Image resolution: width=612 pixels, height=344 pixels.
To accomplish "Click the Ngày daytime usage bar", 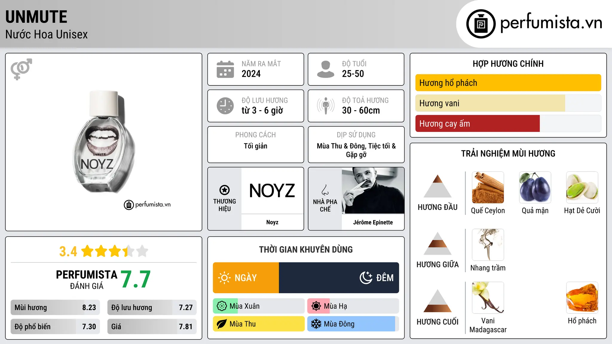I will pyautogui.click(x=246, y=278).
